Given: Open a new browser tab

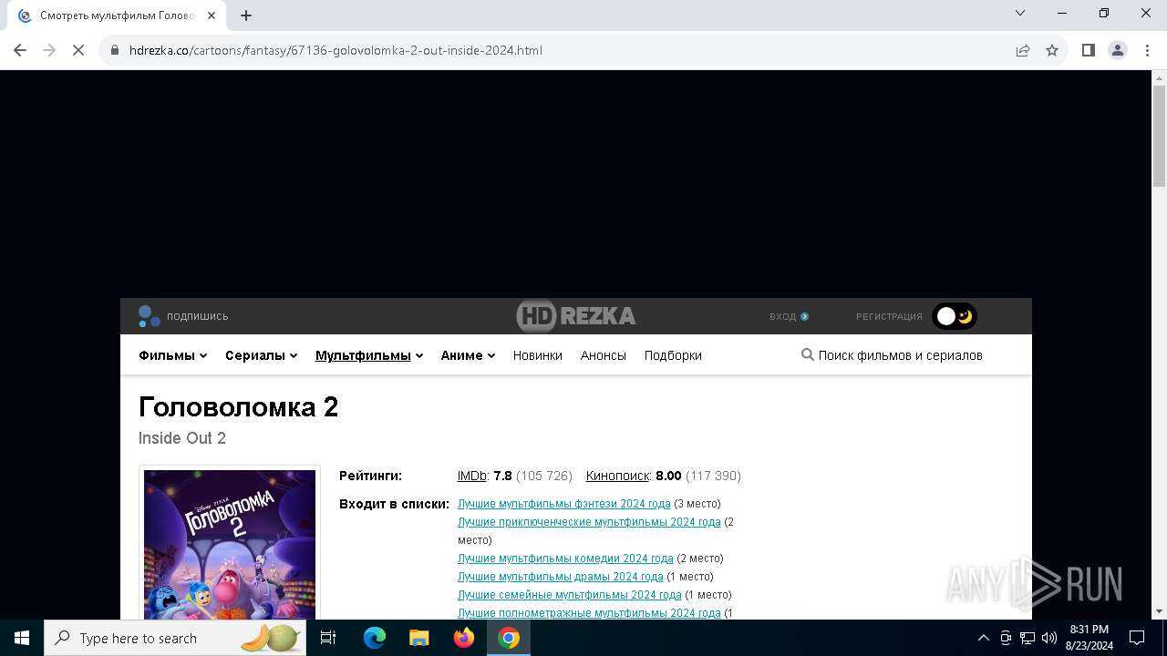Looking at the screenshot, I should click(246, 15).
